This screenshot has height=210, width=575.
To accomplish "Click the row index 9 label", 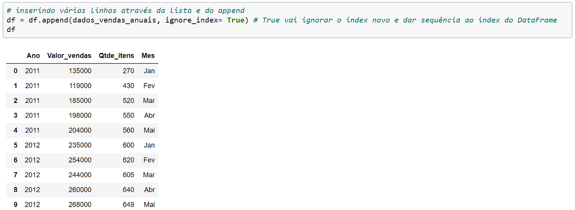I will click(16, 204).
